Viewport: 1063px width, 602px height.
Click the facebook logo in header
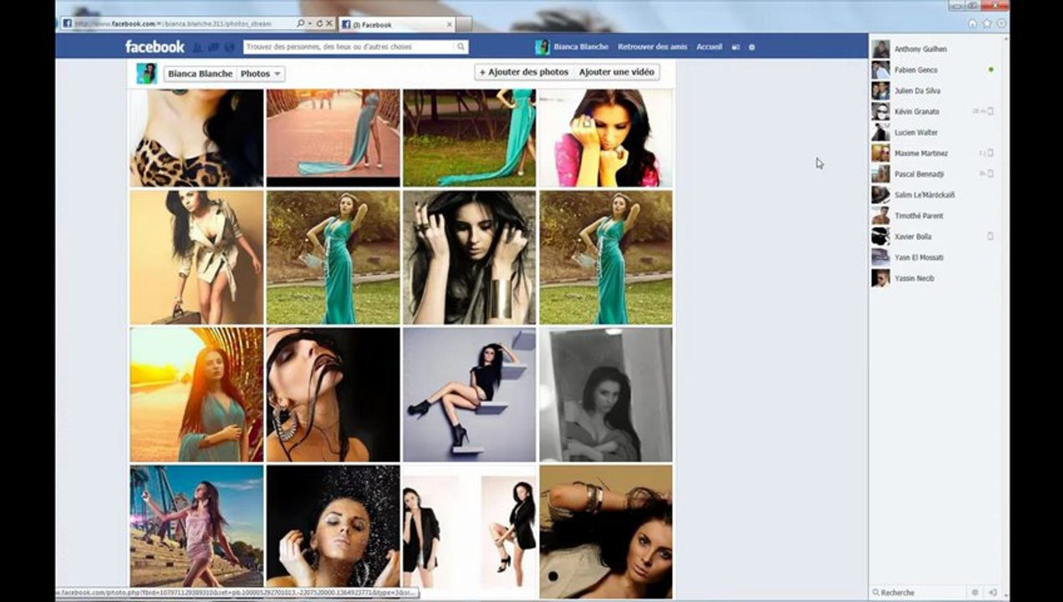click(155, 47)
